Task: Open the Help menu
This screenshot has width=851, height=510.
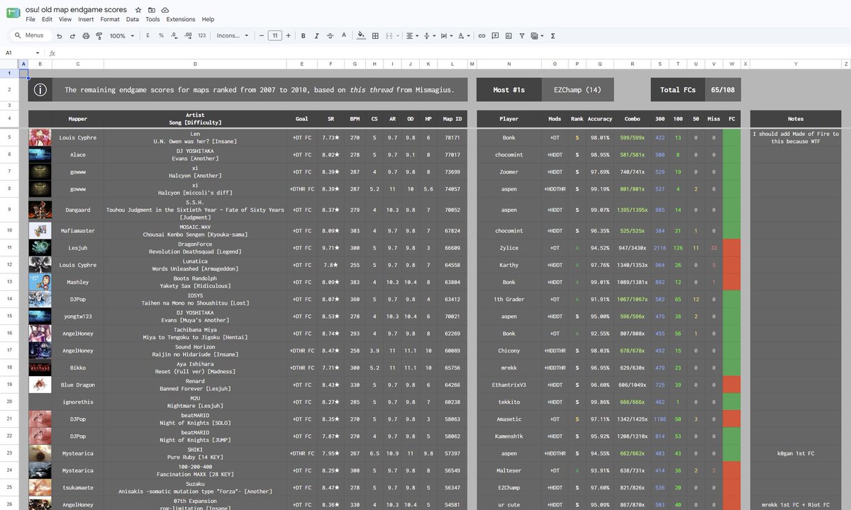Action: pos(208,19)
